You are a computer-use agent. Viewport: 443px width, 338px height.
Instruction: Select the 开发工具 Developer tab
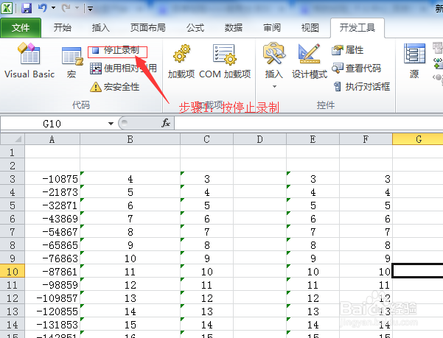click(x=357, y=28)
